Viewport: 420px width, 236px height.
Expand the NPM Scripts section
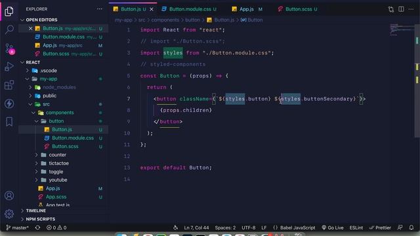(41, 219)
